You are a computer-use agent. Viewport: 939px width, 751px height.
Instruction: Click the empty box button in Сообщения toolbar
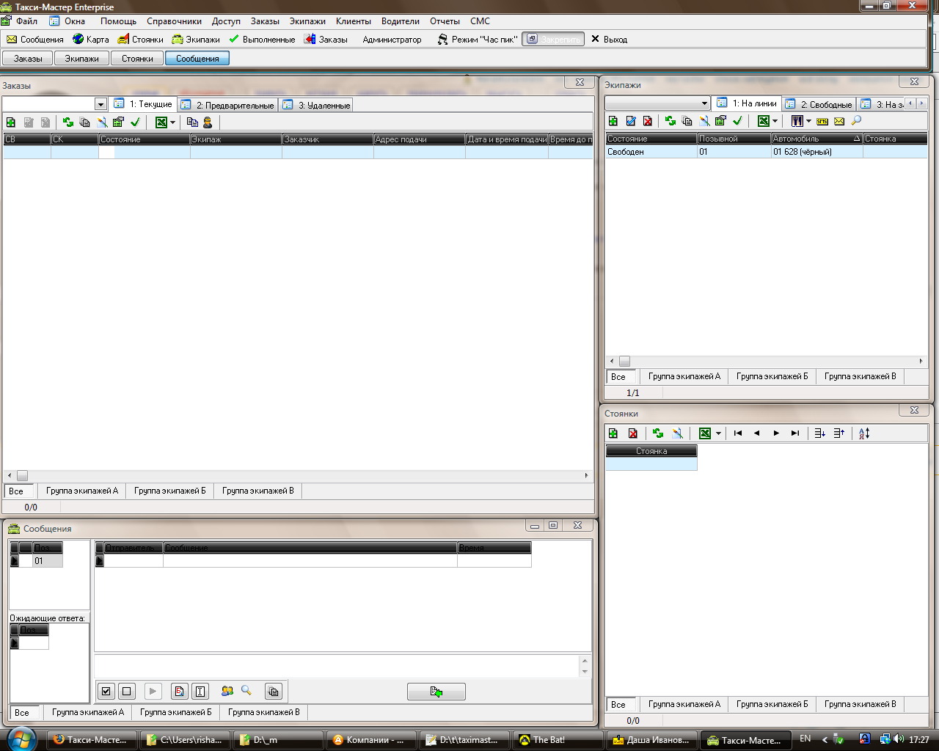[127, 691]
